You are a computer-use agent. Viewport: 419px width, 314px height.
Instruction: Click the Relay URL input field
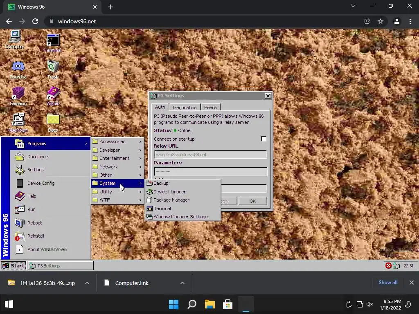pos(211,155)
